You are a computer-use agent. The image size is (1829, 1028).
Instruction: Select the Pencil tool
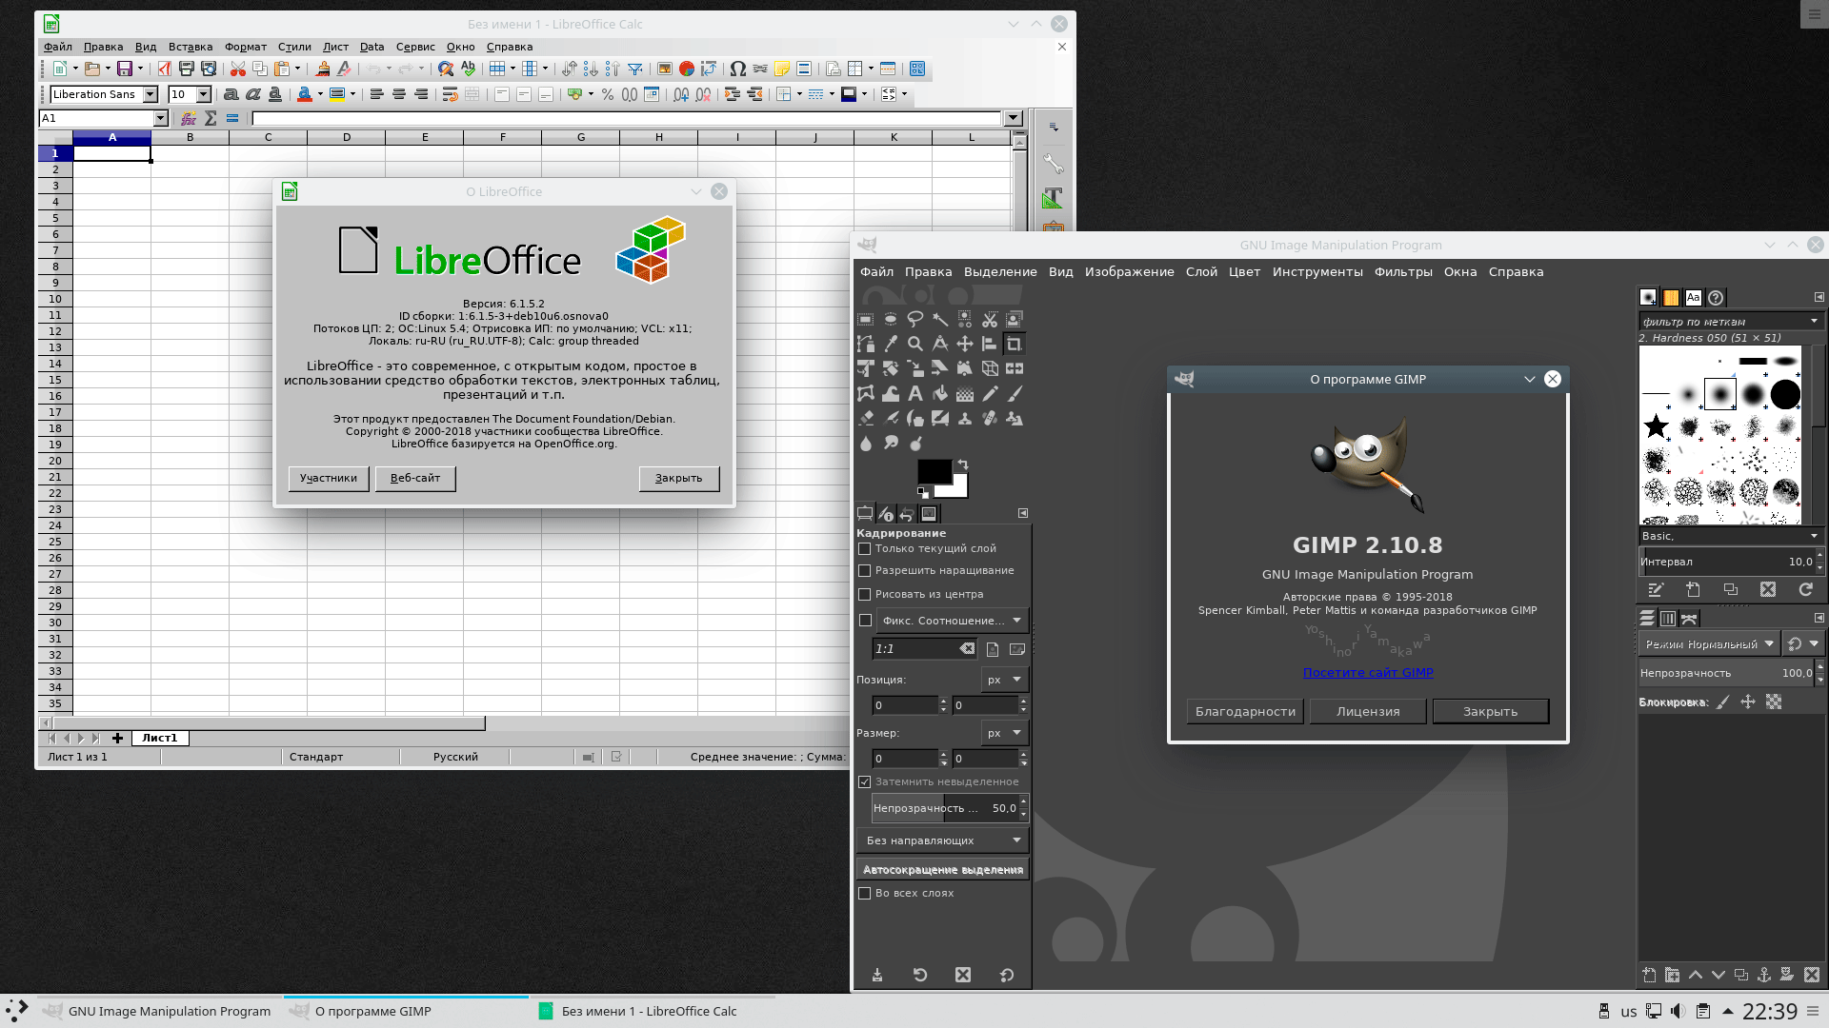[990, 393]
